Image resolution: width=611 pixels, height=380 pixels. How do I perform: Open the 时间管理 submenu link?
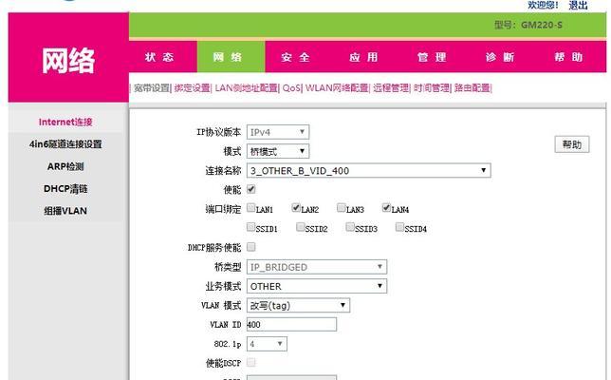pyautogui.click(x=432, y=87)
